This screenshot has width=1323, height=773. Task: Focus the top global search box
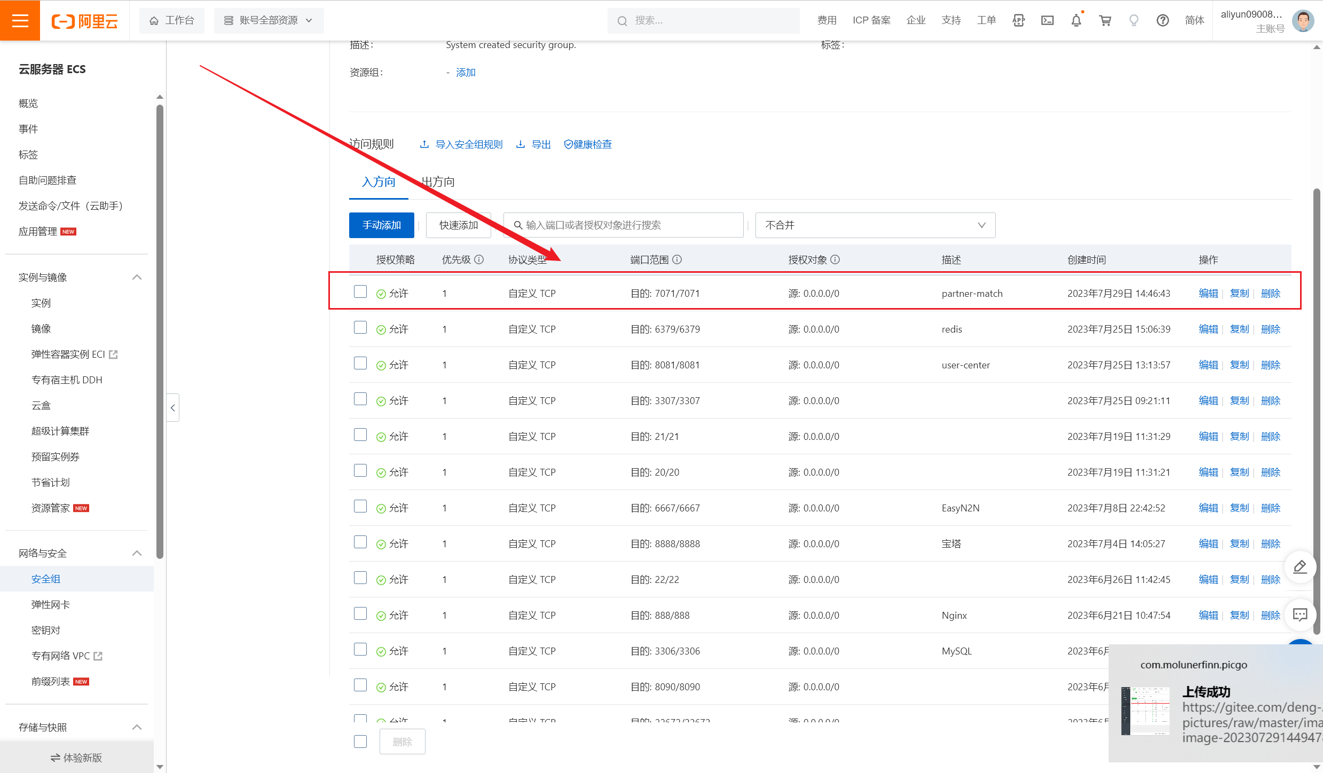coord(703,20)
